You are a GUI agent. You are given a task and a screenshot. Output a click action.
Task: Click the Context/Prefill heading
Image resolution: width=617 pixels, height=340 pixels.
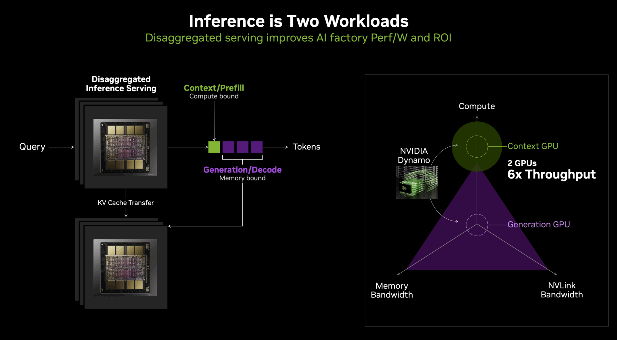point(214,88)
